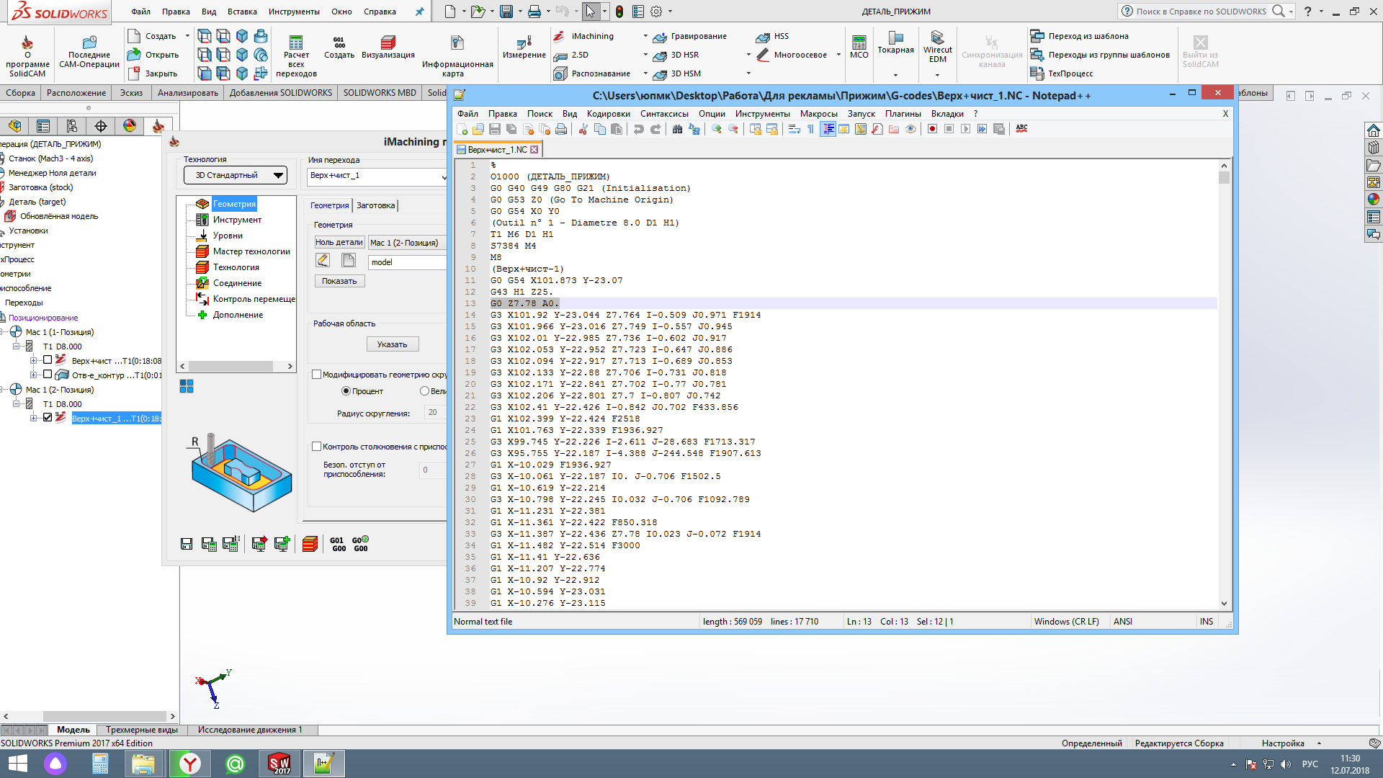Click GO1 G00 generate G-code icon
The width and height of the screenshot is (1383, 778).
click(338, 545)
